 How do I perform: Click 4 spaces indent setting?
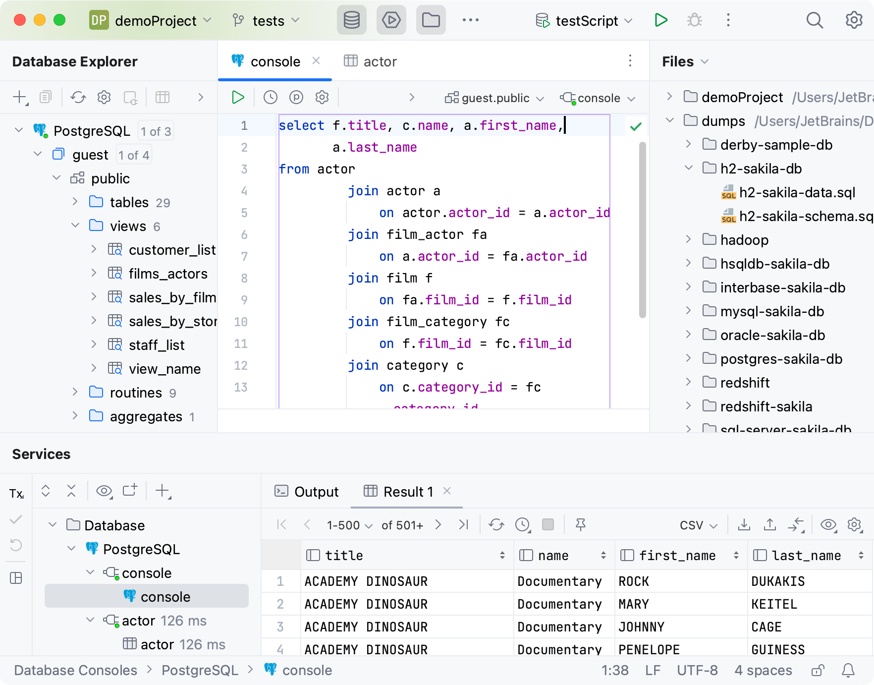(764, 670)
